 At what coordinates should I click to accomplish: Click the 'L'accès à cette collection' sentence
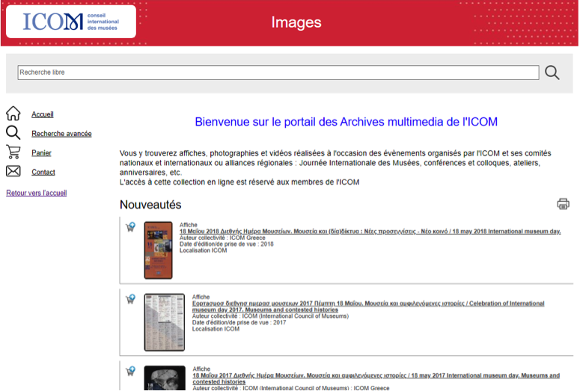point(239,182)
